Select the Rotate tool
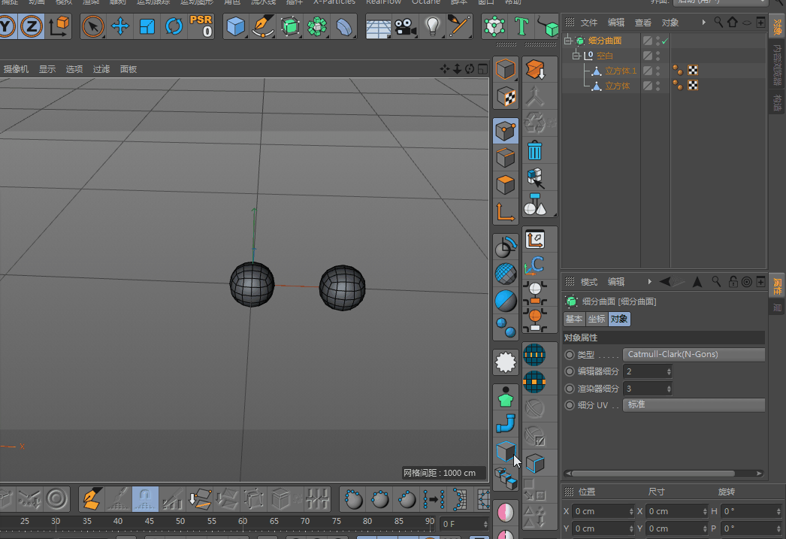 [174, 26]
